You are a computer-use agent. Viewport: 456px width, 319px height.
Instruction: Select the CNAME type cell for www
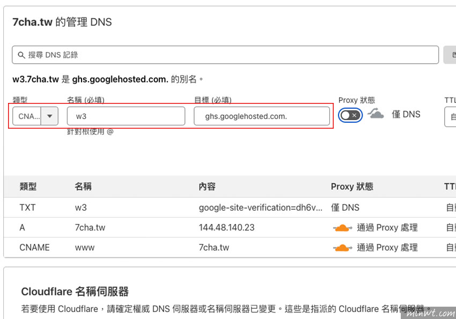tap(34, 248)
